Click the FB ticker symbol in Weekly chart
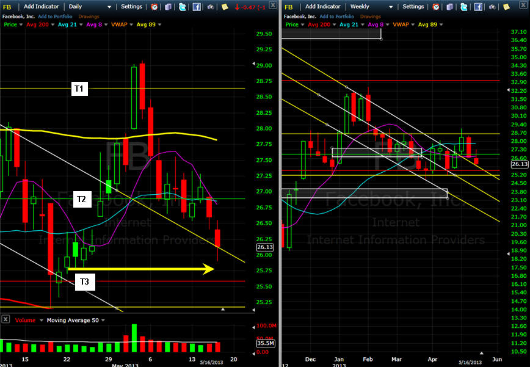The height and width of the screenshot is (367, 530). (x=289, y=7)
